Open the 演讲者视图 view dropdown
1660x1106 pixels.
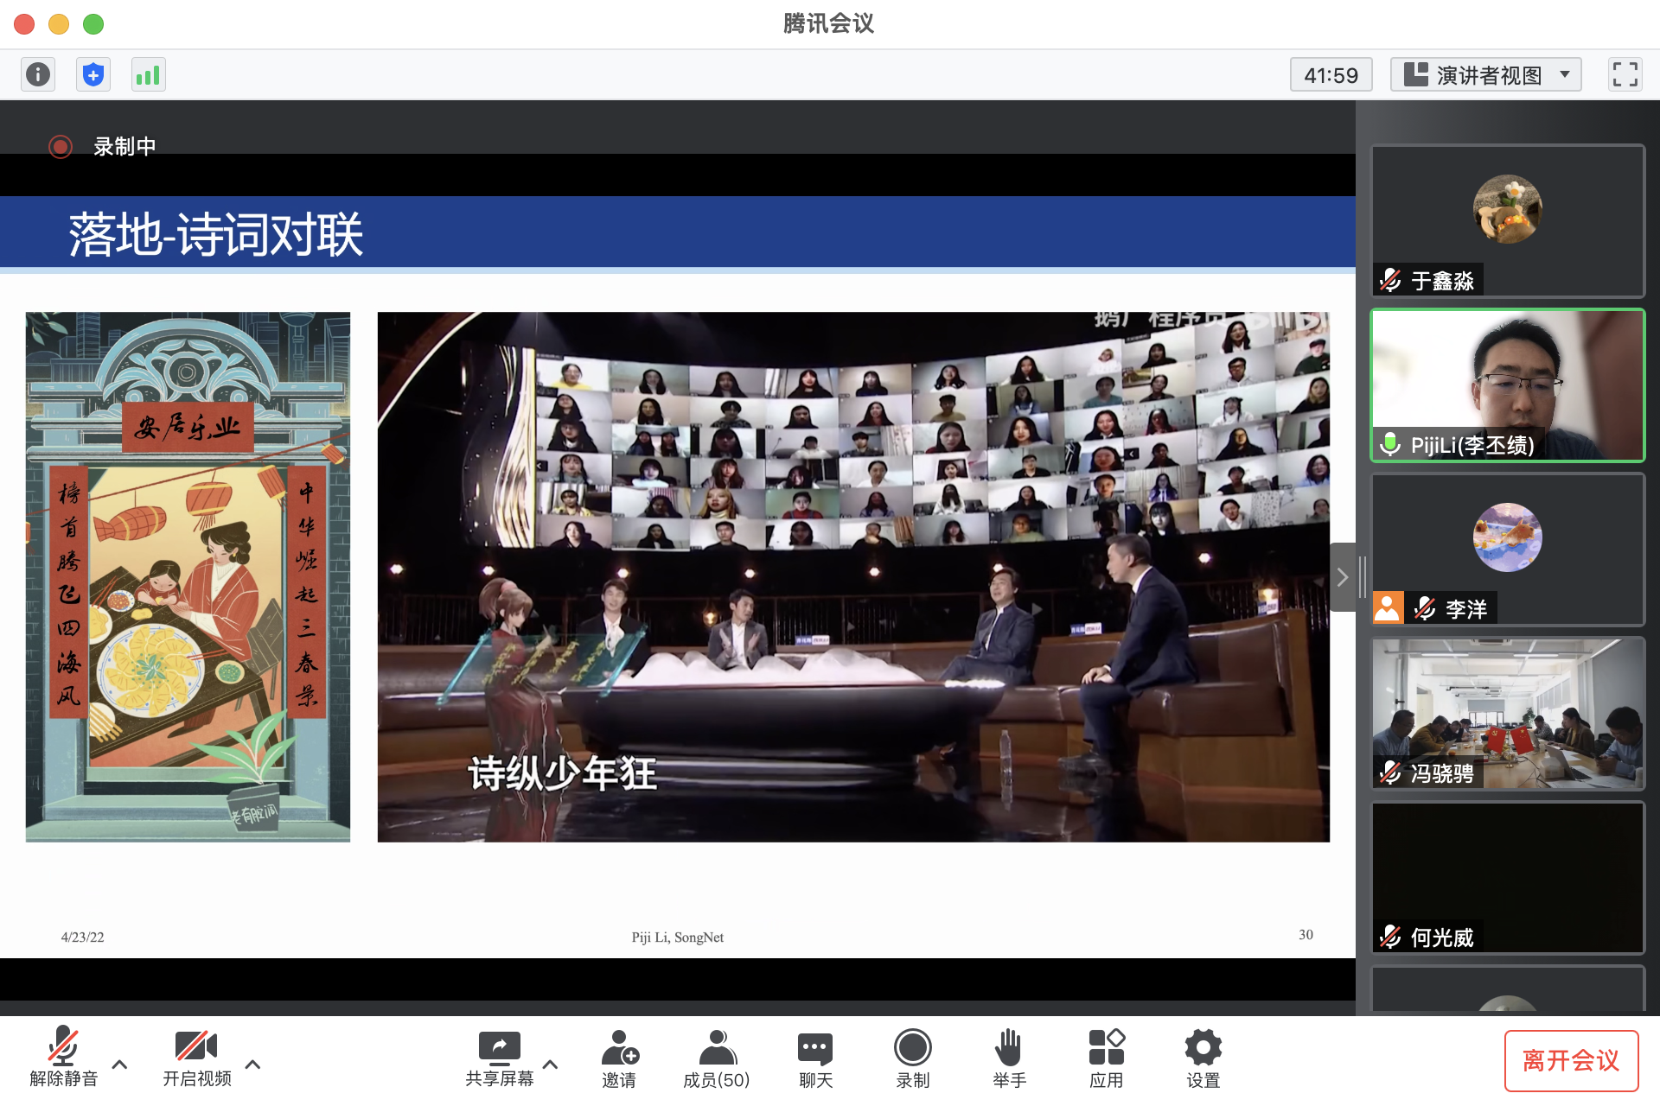pos(1485,75)
